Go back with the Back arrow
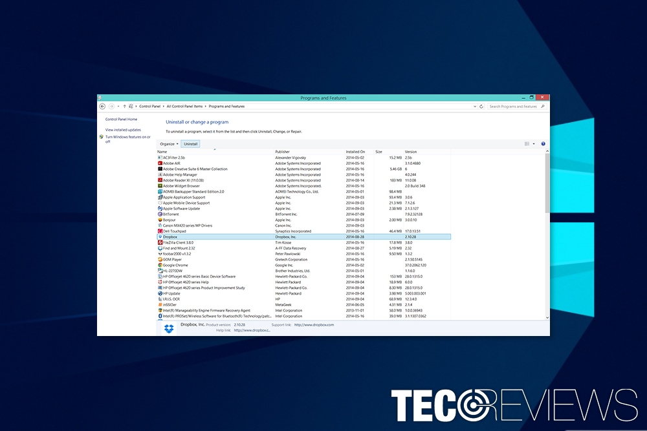647x431 pixels. 103,107
